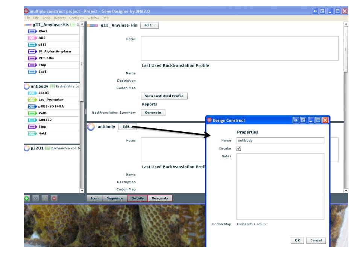Select the NotI element icon

[x=32, y=133]
